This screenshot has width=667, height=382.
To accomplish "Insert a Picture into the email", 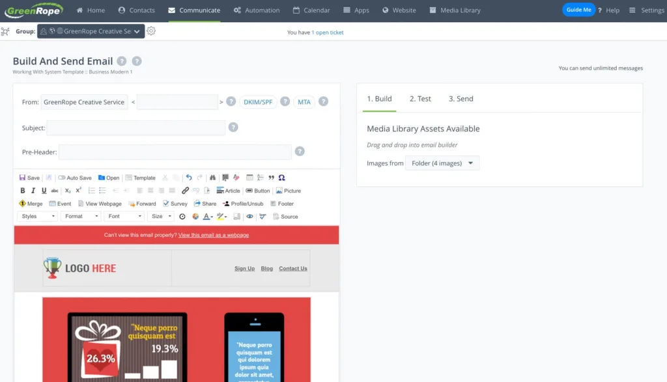I will (288, 191).
